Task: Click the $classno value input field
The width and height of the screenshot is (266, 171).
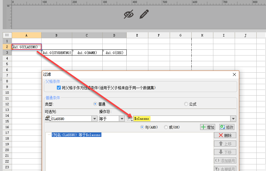Action: [182, 119]
